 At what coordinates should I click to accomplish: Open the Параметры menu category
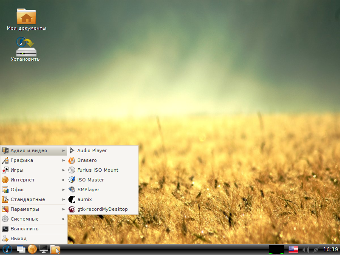coord(34,209)
